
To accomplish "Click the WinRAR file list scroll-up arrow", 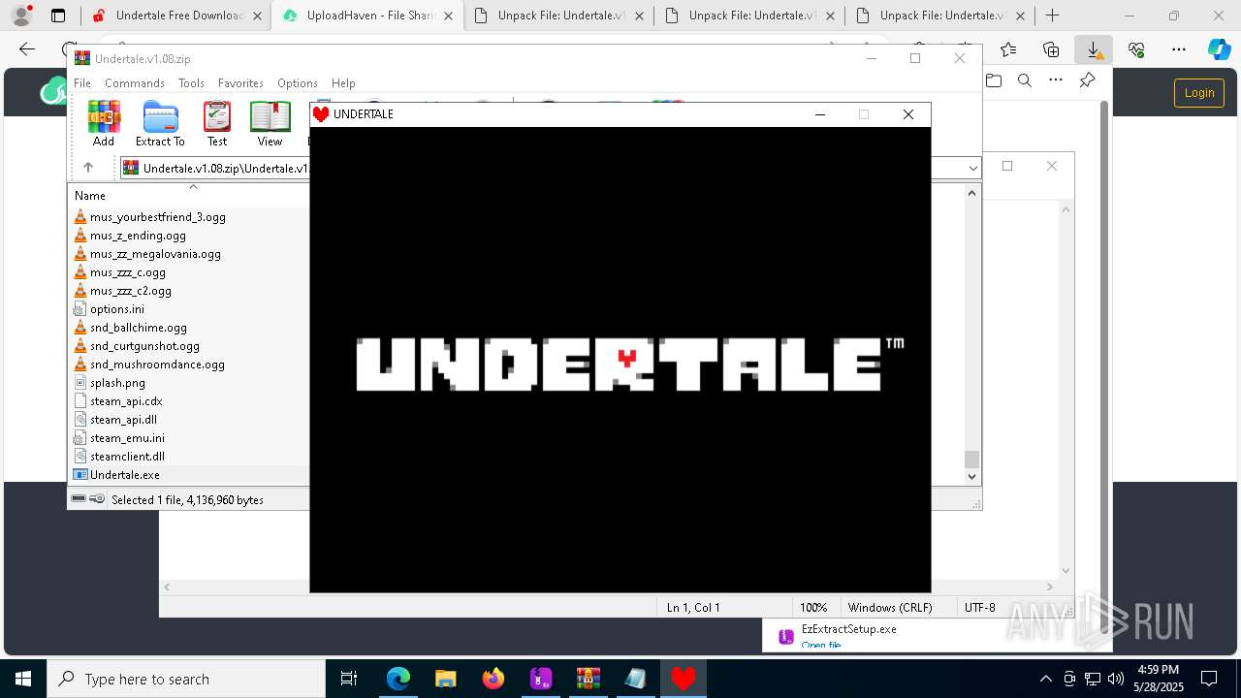I will click(972, 193).
